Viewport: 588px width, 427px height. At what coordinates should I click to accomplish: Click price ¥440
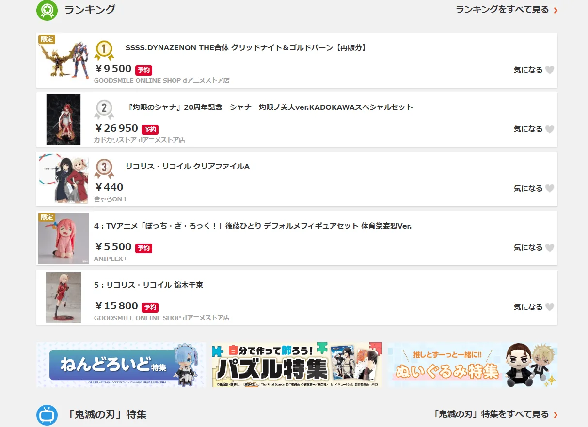pos(109,187)
